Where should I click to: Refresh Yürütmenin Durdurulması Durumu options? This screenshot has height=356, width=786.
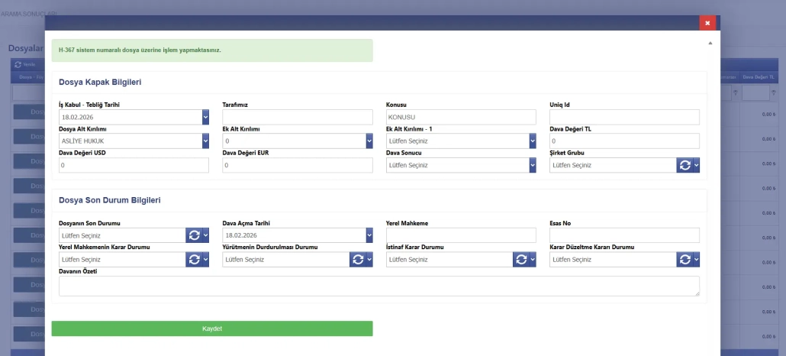tap(357, 260)
